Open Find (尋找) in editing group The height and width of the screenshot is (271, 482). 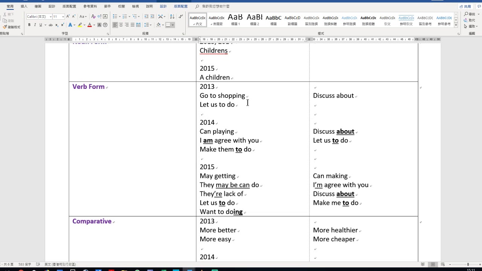point(470,14)
